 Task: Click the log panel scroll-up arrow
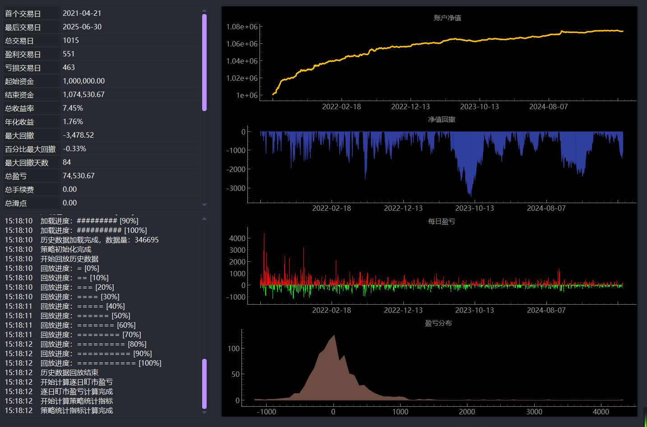(204, 219)
